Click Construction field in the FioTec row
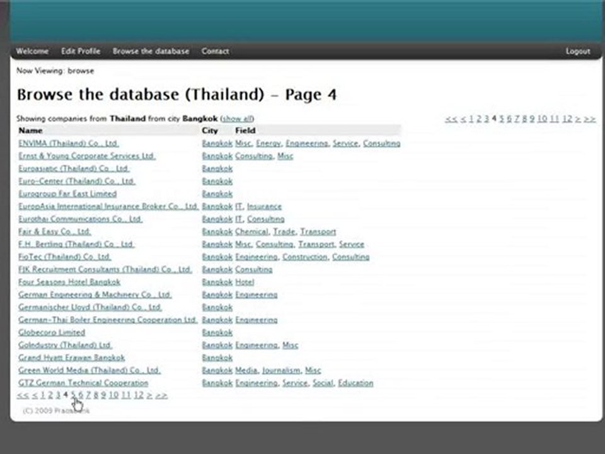Screen dimensions: 605x454 point(305,257)
